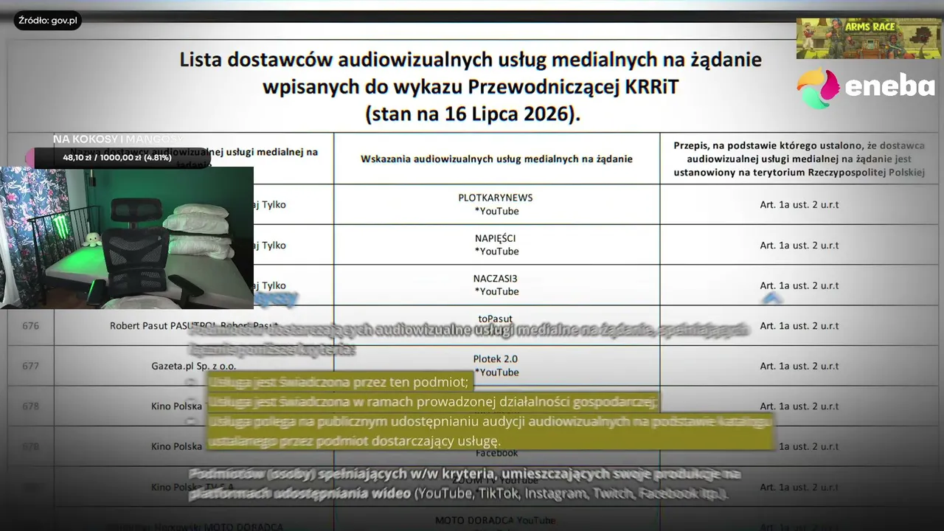Image resolution: width=944 pixels, height=531 pixels.
Task: Select the PLOTKARYNEWS cell
Action: (x=496, y=204)
